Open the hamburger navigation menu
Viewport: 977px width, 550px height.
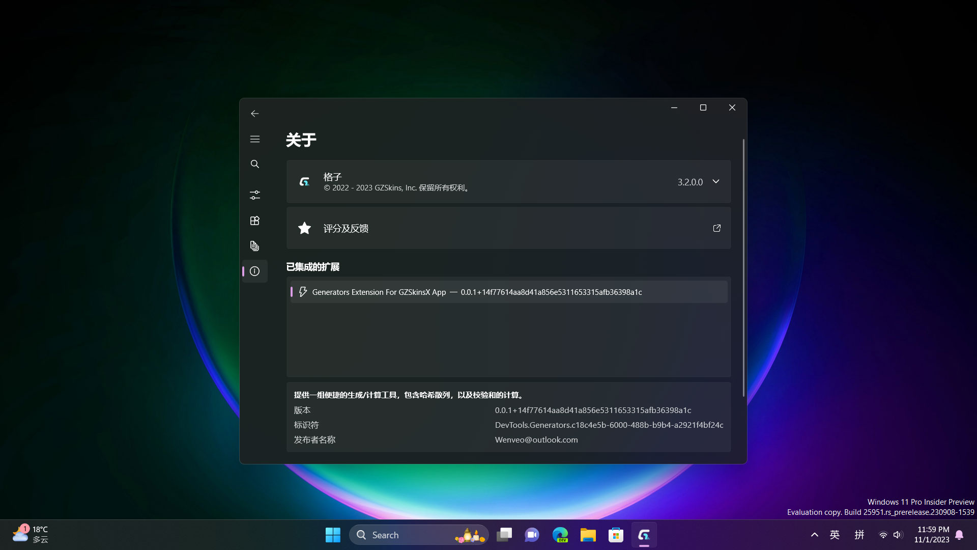tap(254, 139)
